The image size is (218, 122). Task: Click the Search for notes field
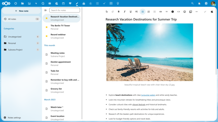click(x=65, y=10)
